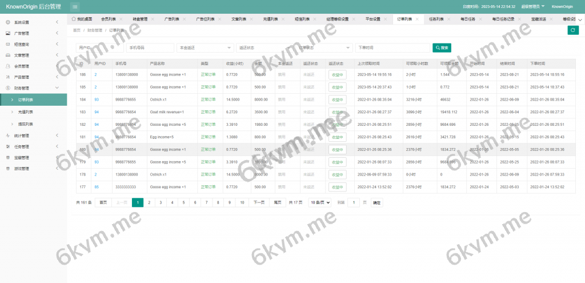Select 充值列表 in the sidebar submenu
Viewport: 585px width, 283px height.
[x=26, y=112]
